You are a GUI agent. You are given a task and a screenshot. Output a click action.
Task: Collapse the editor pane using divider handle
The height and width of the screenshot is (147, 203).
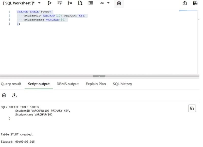tap(99, 76)
